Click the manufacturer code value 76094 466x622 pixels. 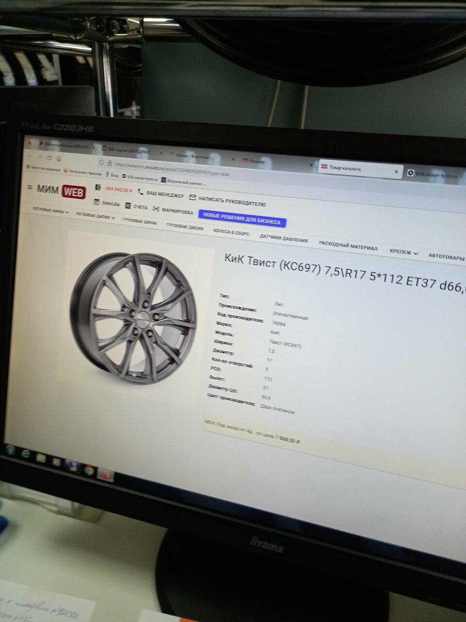[x=279, y=323]
